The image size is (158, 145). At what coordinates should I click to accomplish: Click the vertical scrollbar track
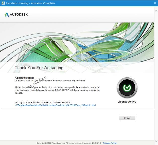[x=156, y=75]
